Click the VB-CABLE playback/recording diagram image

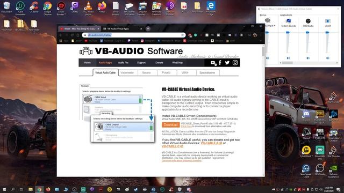pos(117,113)
